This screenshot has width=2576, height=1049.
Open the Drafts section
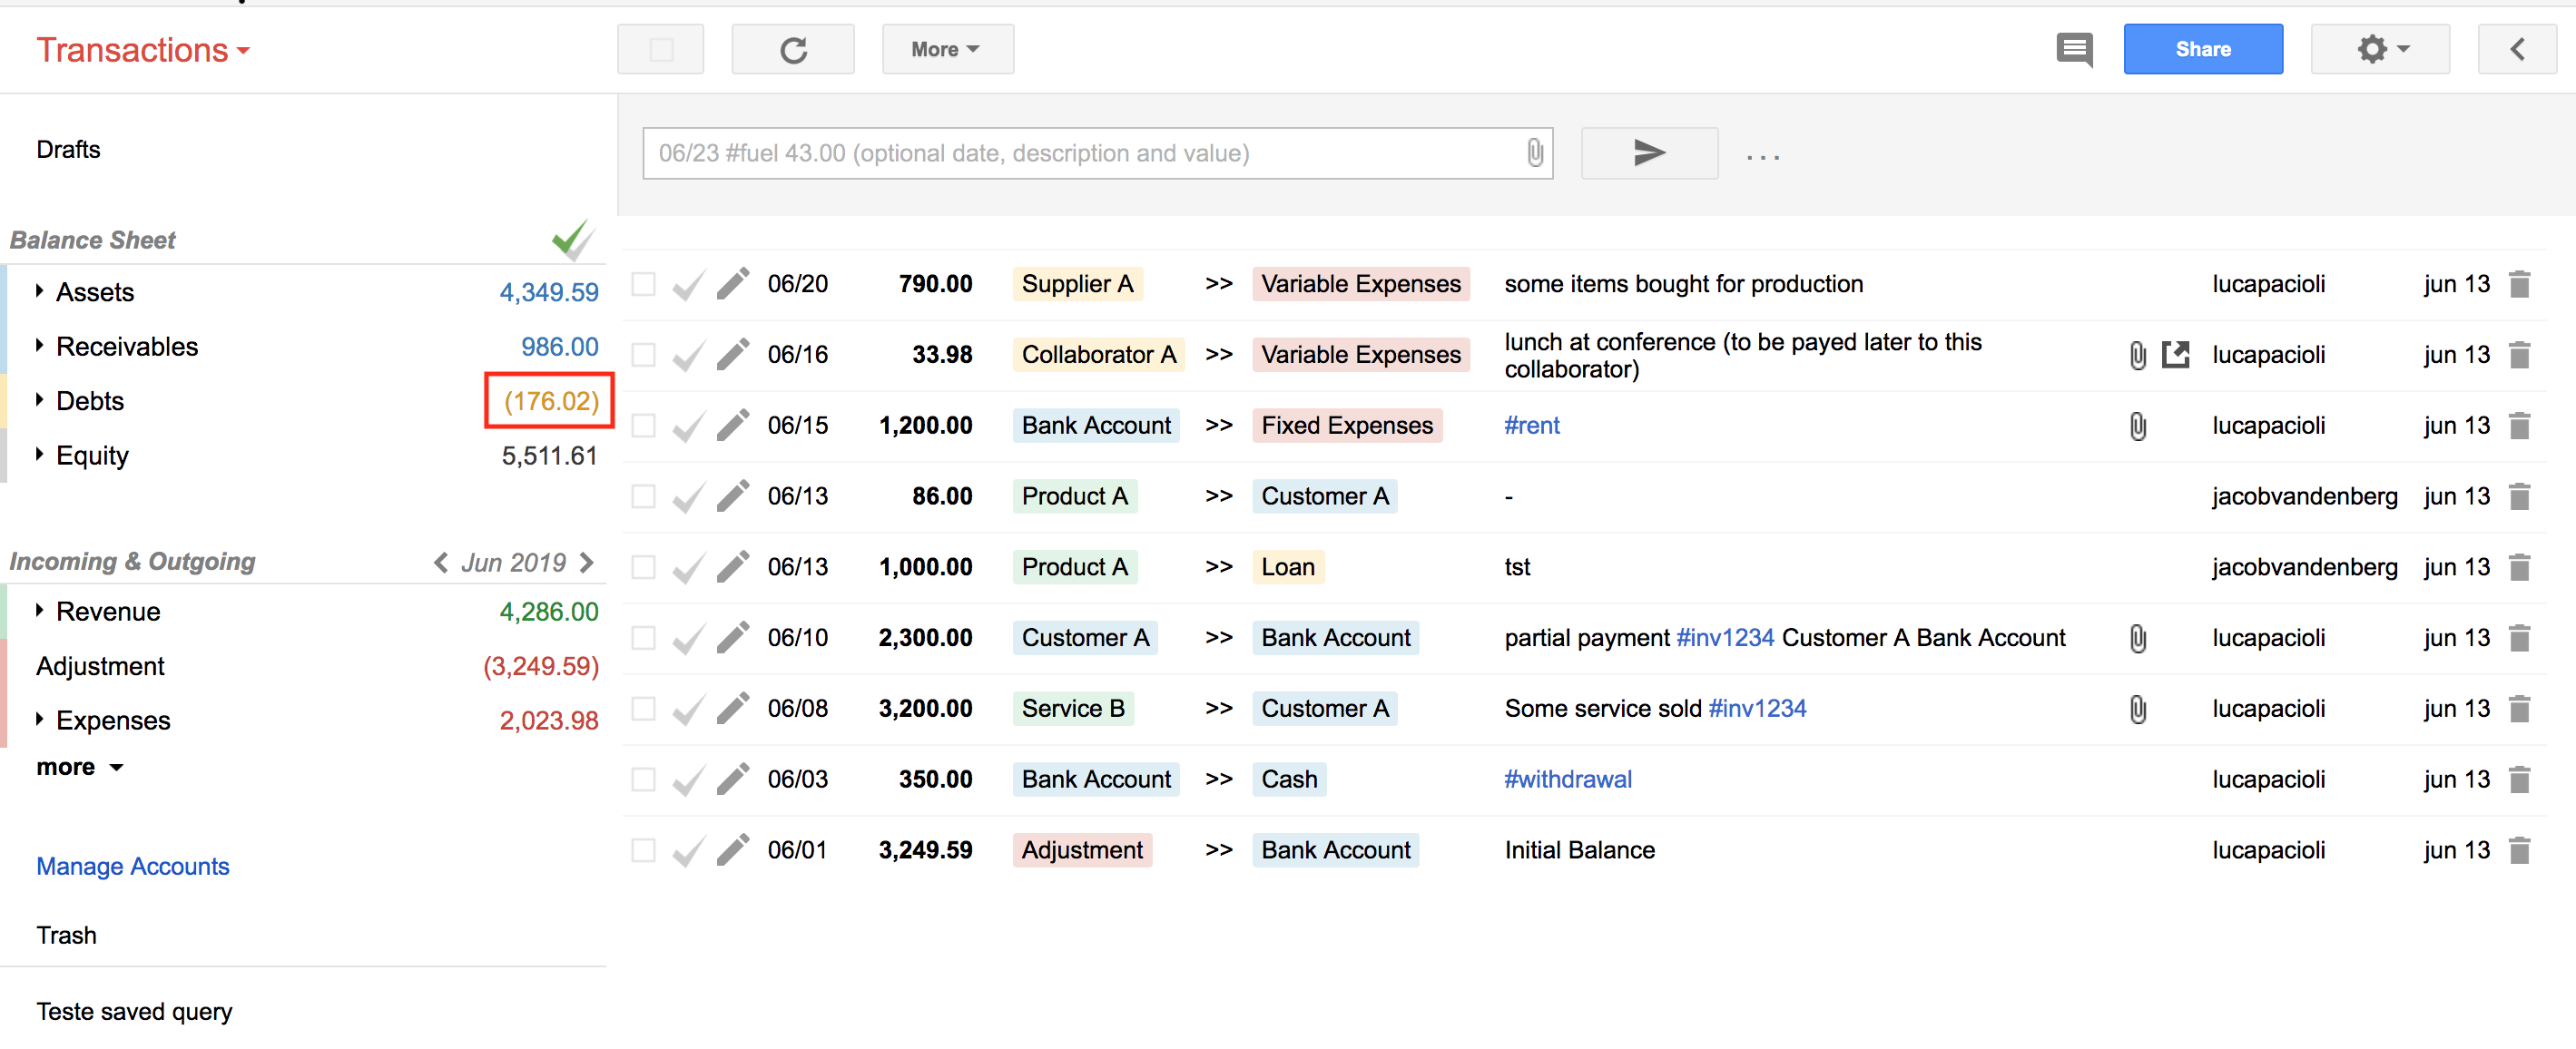[68, 150]
